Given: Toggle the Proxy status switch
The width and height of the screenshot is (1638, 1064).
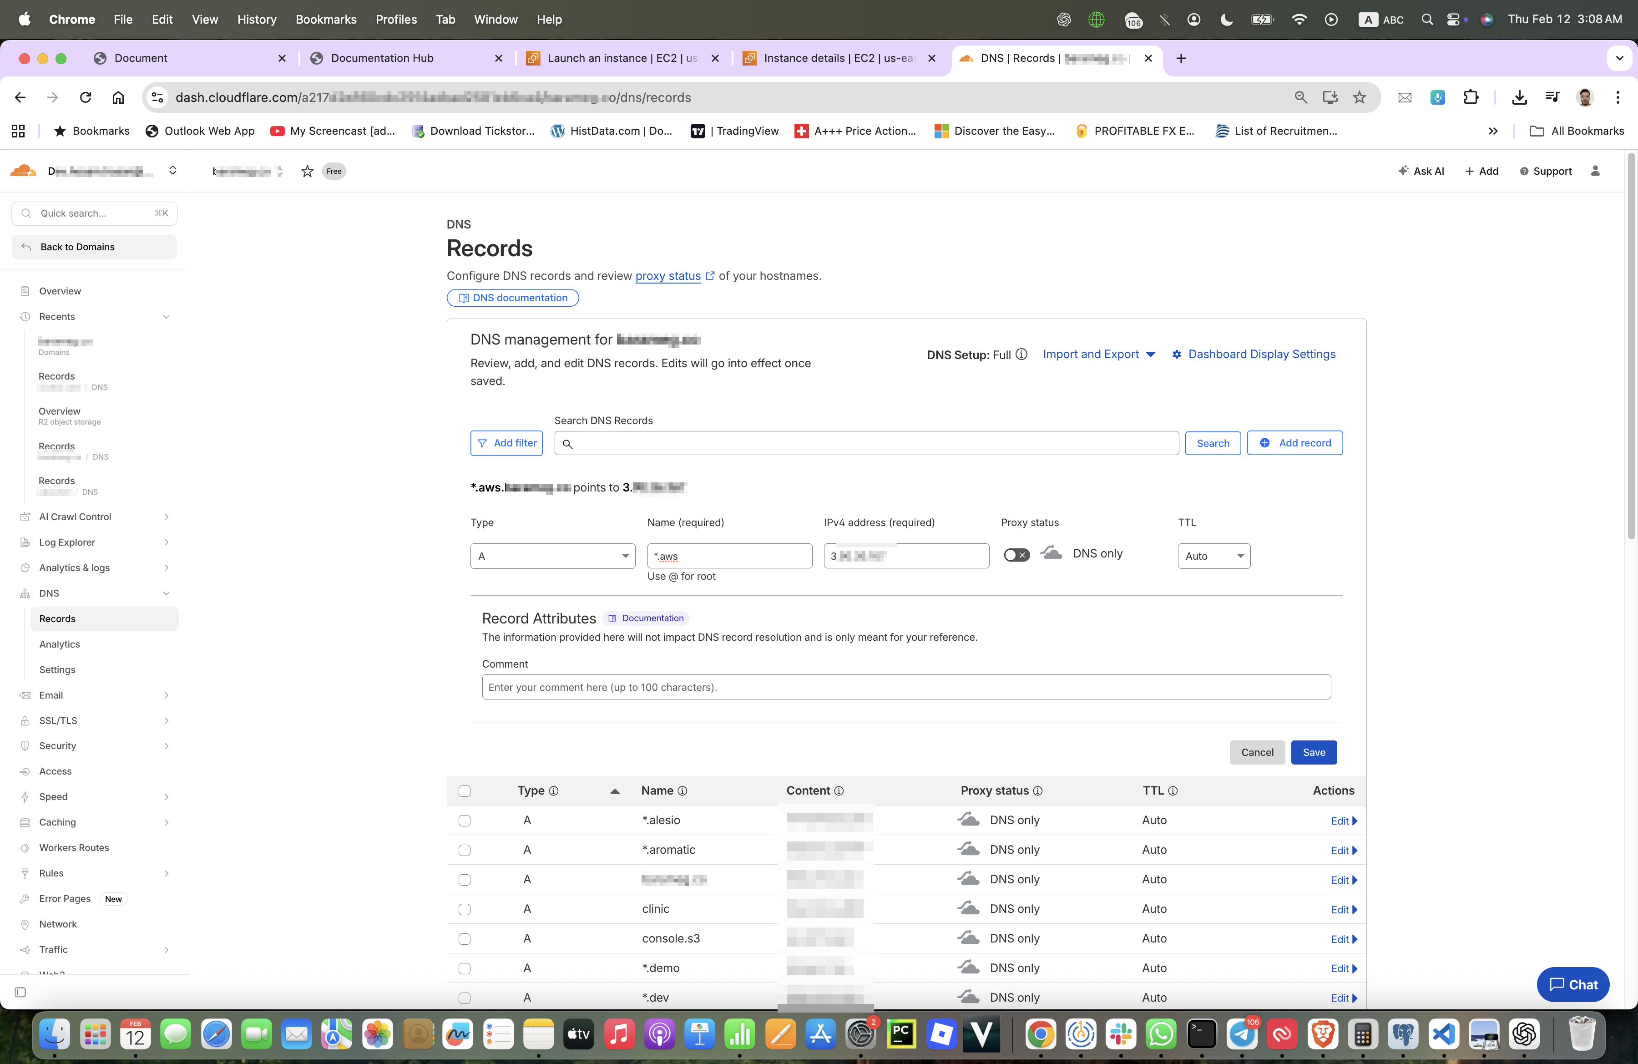Looking at the screenshot, I should 1016,555.
